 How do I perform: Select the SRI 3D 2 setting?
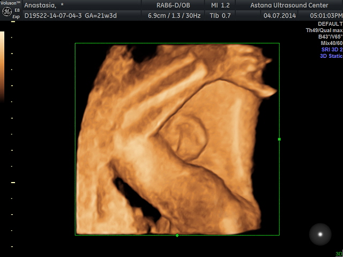pos(331,49)
